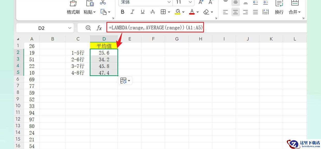Click the Copy icon below the scissors

click(103, 12)
